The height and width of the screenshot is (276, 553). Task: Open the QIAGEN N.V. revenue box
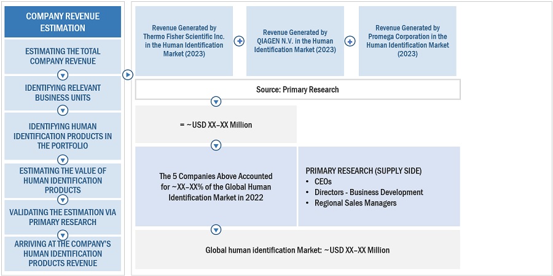pos(295,41)
